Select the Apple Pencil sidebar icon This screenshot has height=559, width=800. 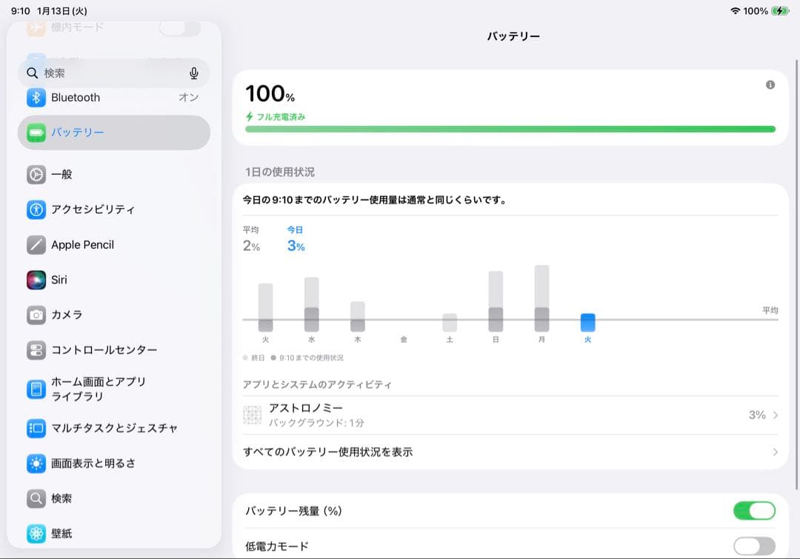point(36,245)
